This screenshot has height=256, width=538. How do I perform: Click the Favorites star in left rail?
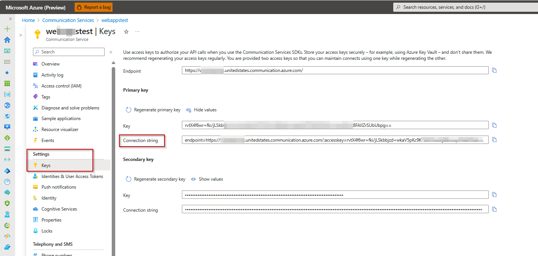click(7, 72)
